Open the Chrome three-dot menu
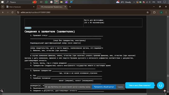169x95 pixels. pyautogui.click(x=166, y=12)
